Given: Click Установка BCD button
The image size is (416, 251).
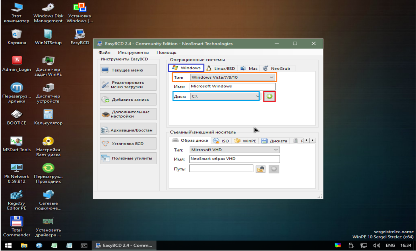Looking at the screenshot, I should tap(128, 144).
